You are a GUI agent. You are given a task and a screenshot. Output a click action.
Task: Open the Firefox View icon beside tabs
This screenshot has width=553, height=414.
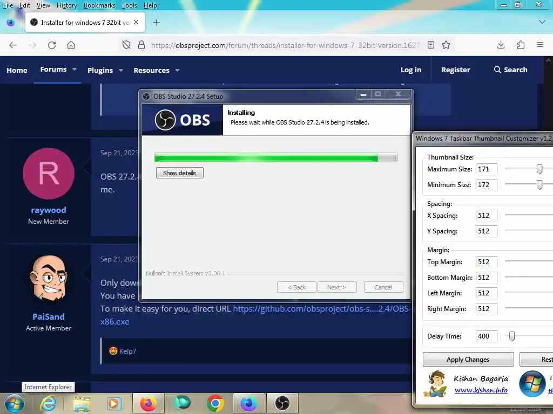(11, 23)
